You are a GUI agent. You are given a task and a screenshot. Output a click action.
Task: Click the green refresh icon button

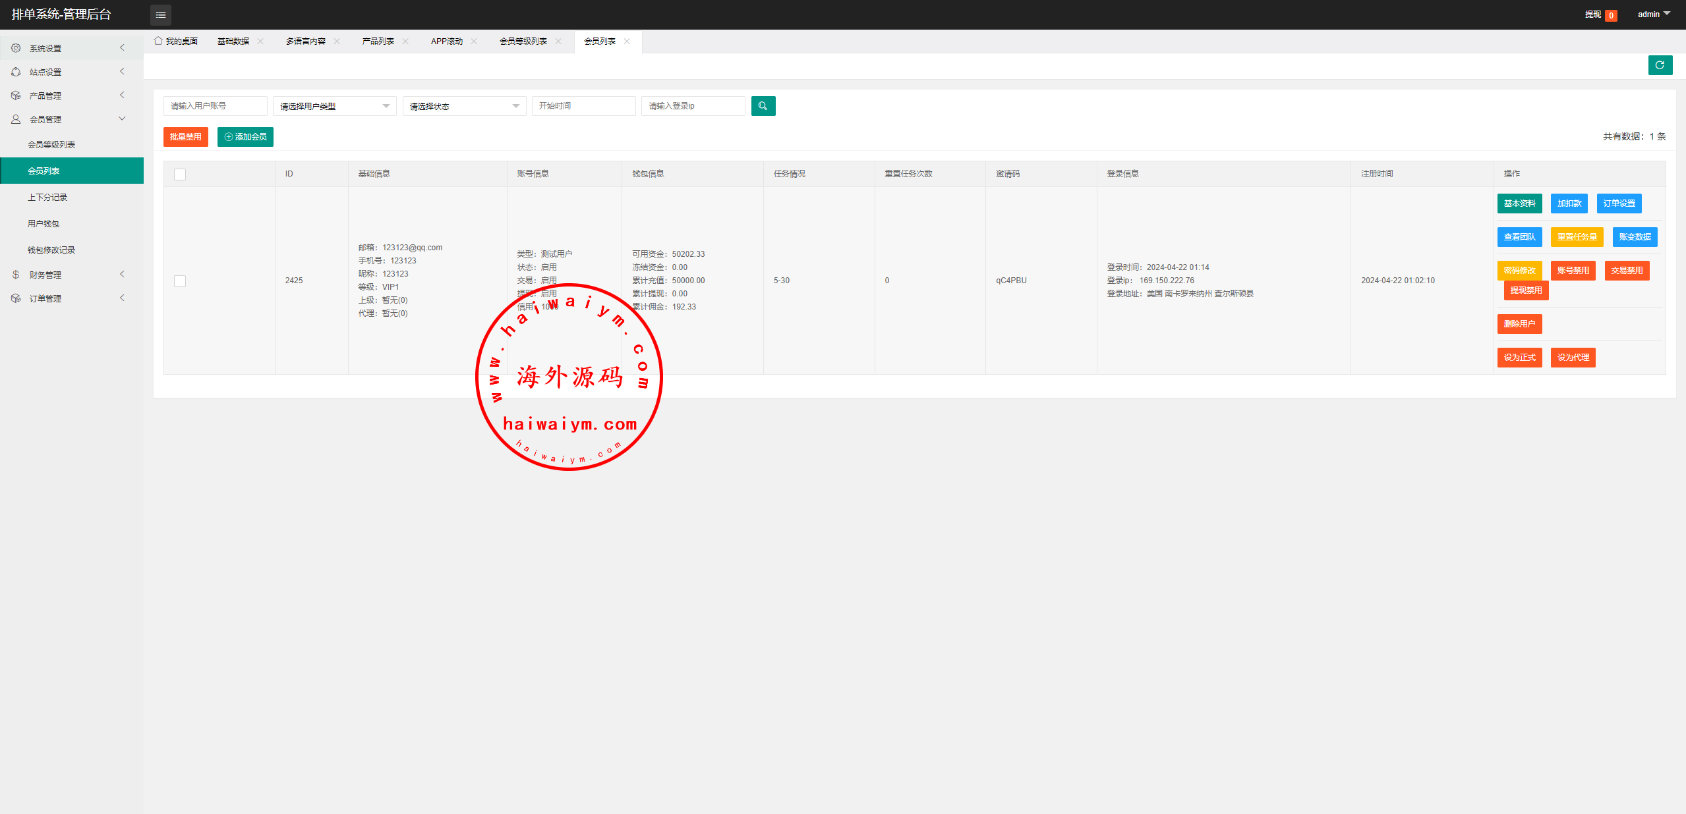tap(1660, 65)
